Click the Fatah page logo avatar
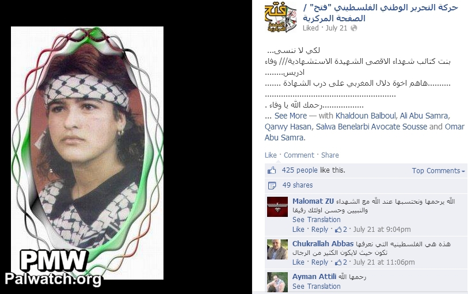The width and height of the screenshot is (468, 294). (280, 18)
